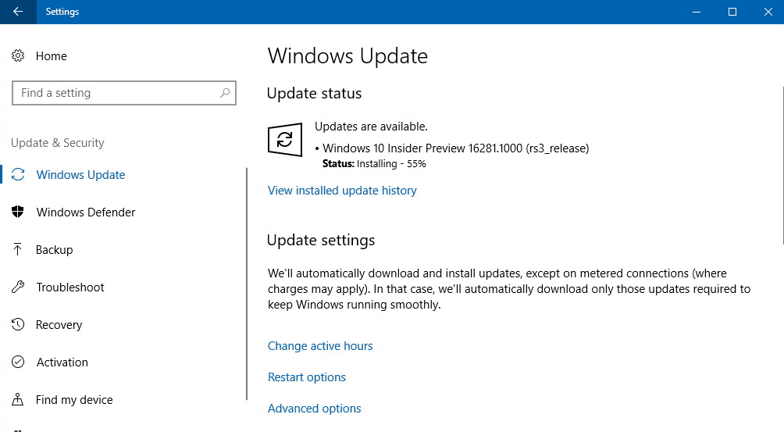Click the magnifier search icon

pos(225,92)
